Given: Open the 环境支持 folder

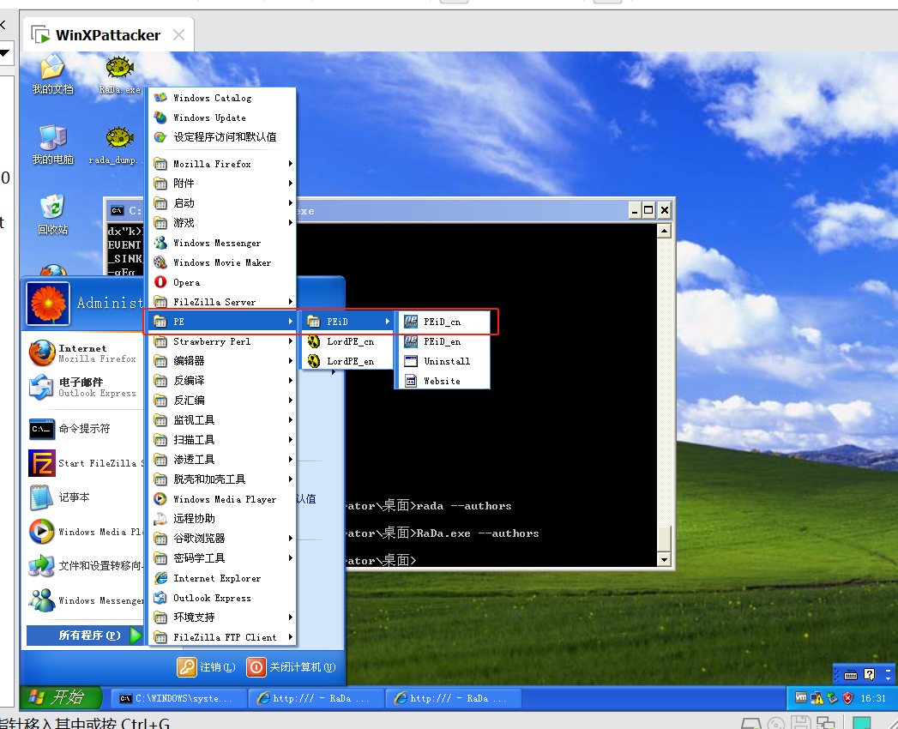Looking at the screenshot, I should click(x=222, y=618).
